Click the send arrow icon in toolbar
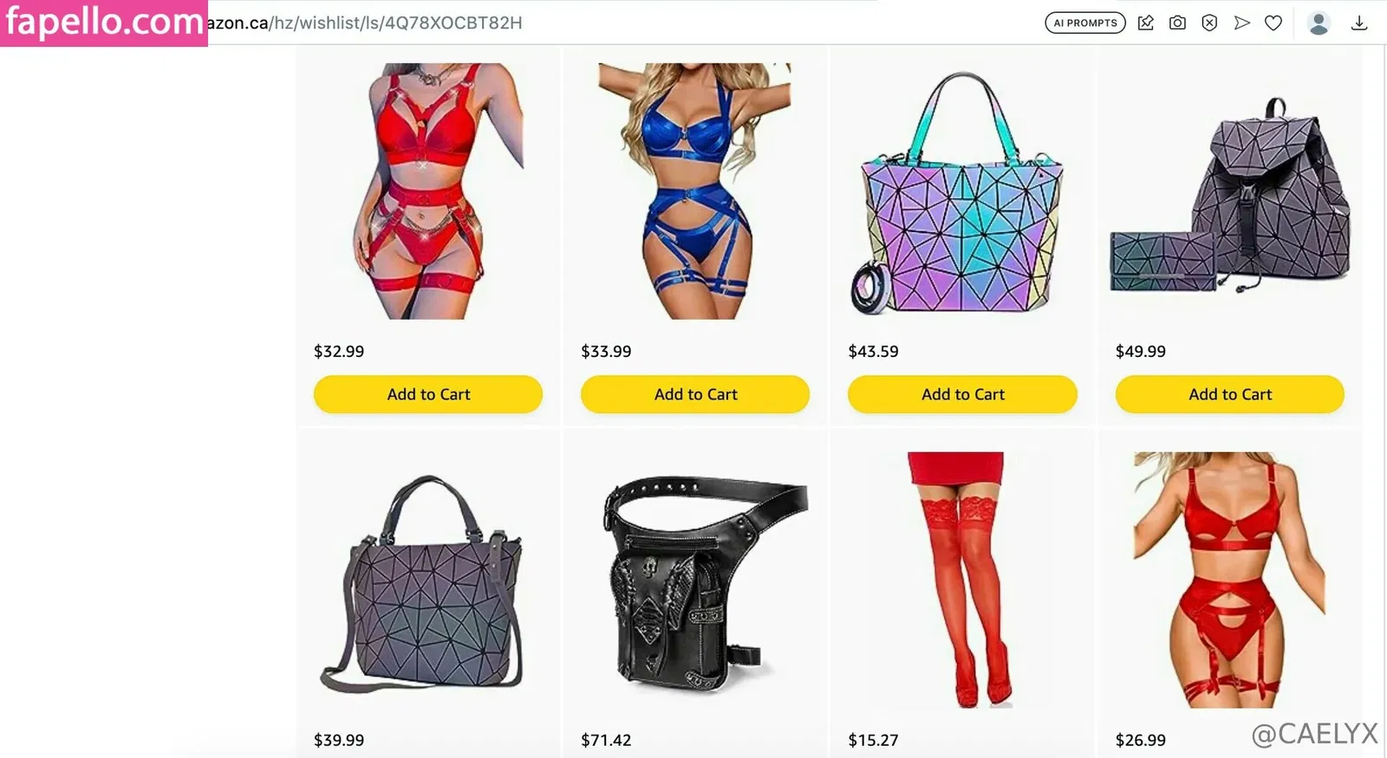1387x758 pixels. click(x=1241, y=23)
